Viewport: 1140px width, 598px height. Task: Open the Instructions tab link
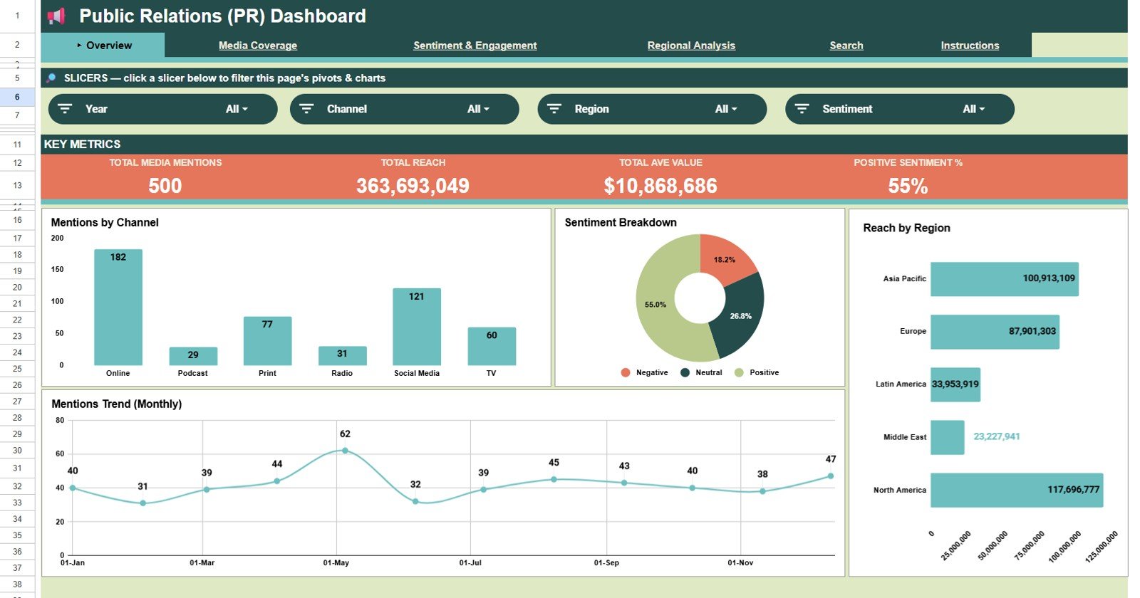click(970, 46)
